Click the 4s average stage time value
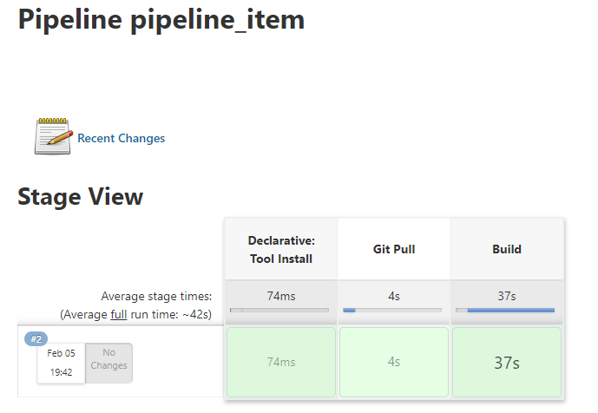The image size is (598, 413). (394, 296)
